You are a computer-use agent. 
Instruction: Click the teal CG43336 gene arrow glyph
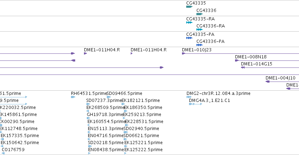(200, 14)
